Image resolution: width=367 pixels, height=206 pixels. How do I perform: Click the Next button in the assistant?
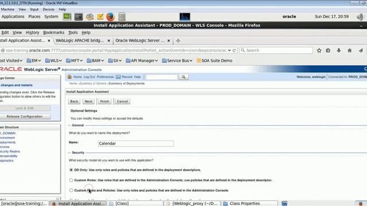click(88, 101)
